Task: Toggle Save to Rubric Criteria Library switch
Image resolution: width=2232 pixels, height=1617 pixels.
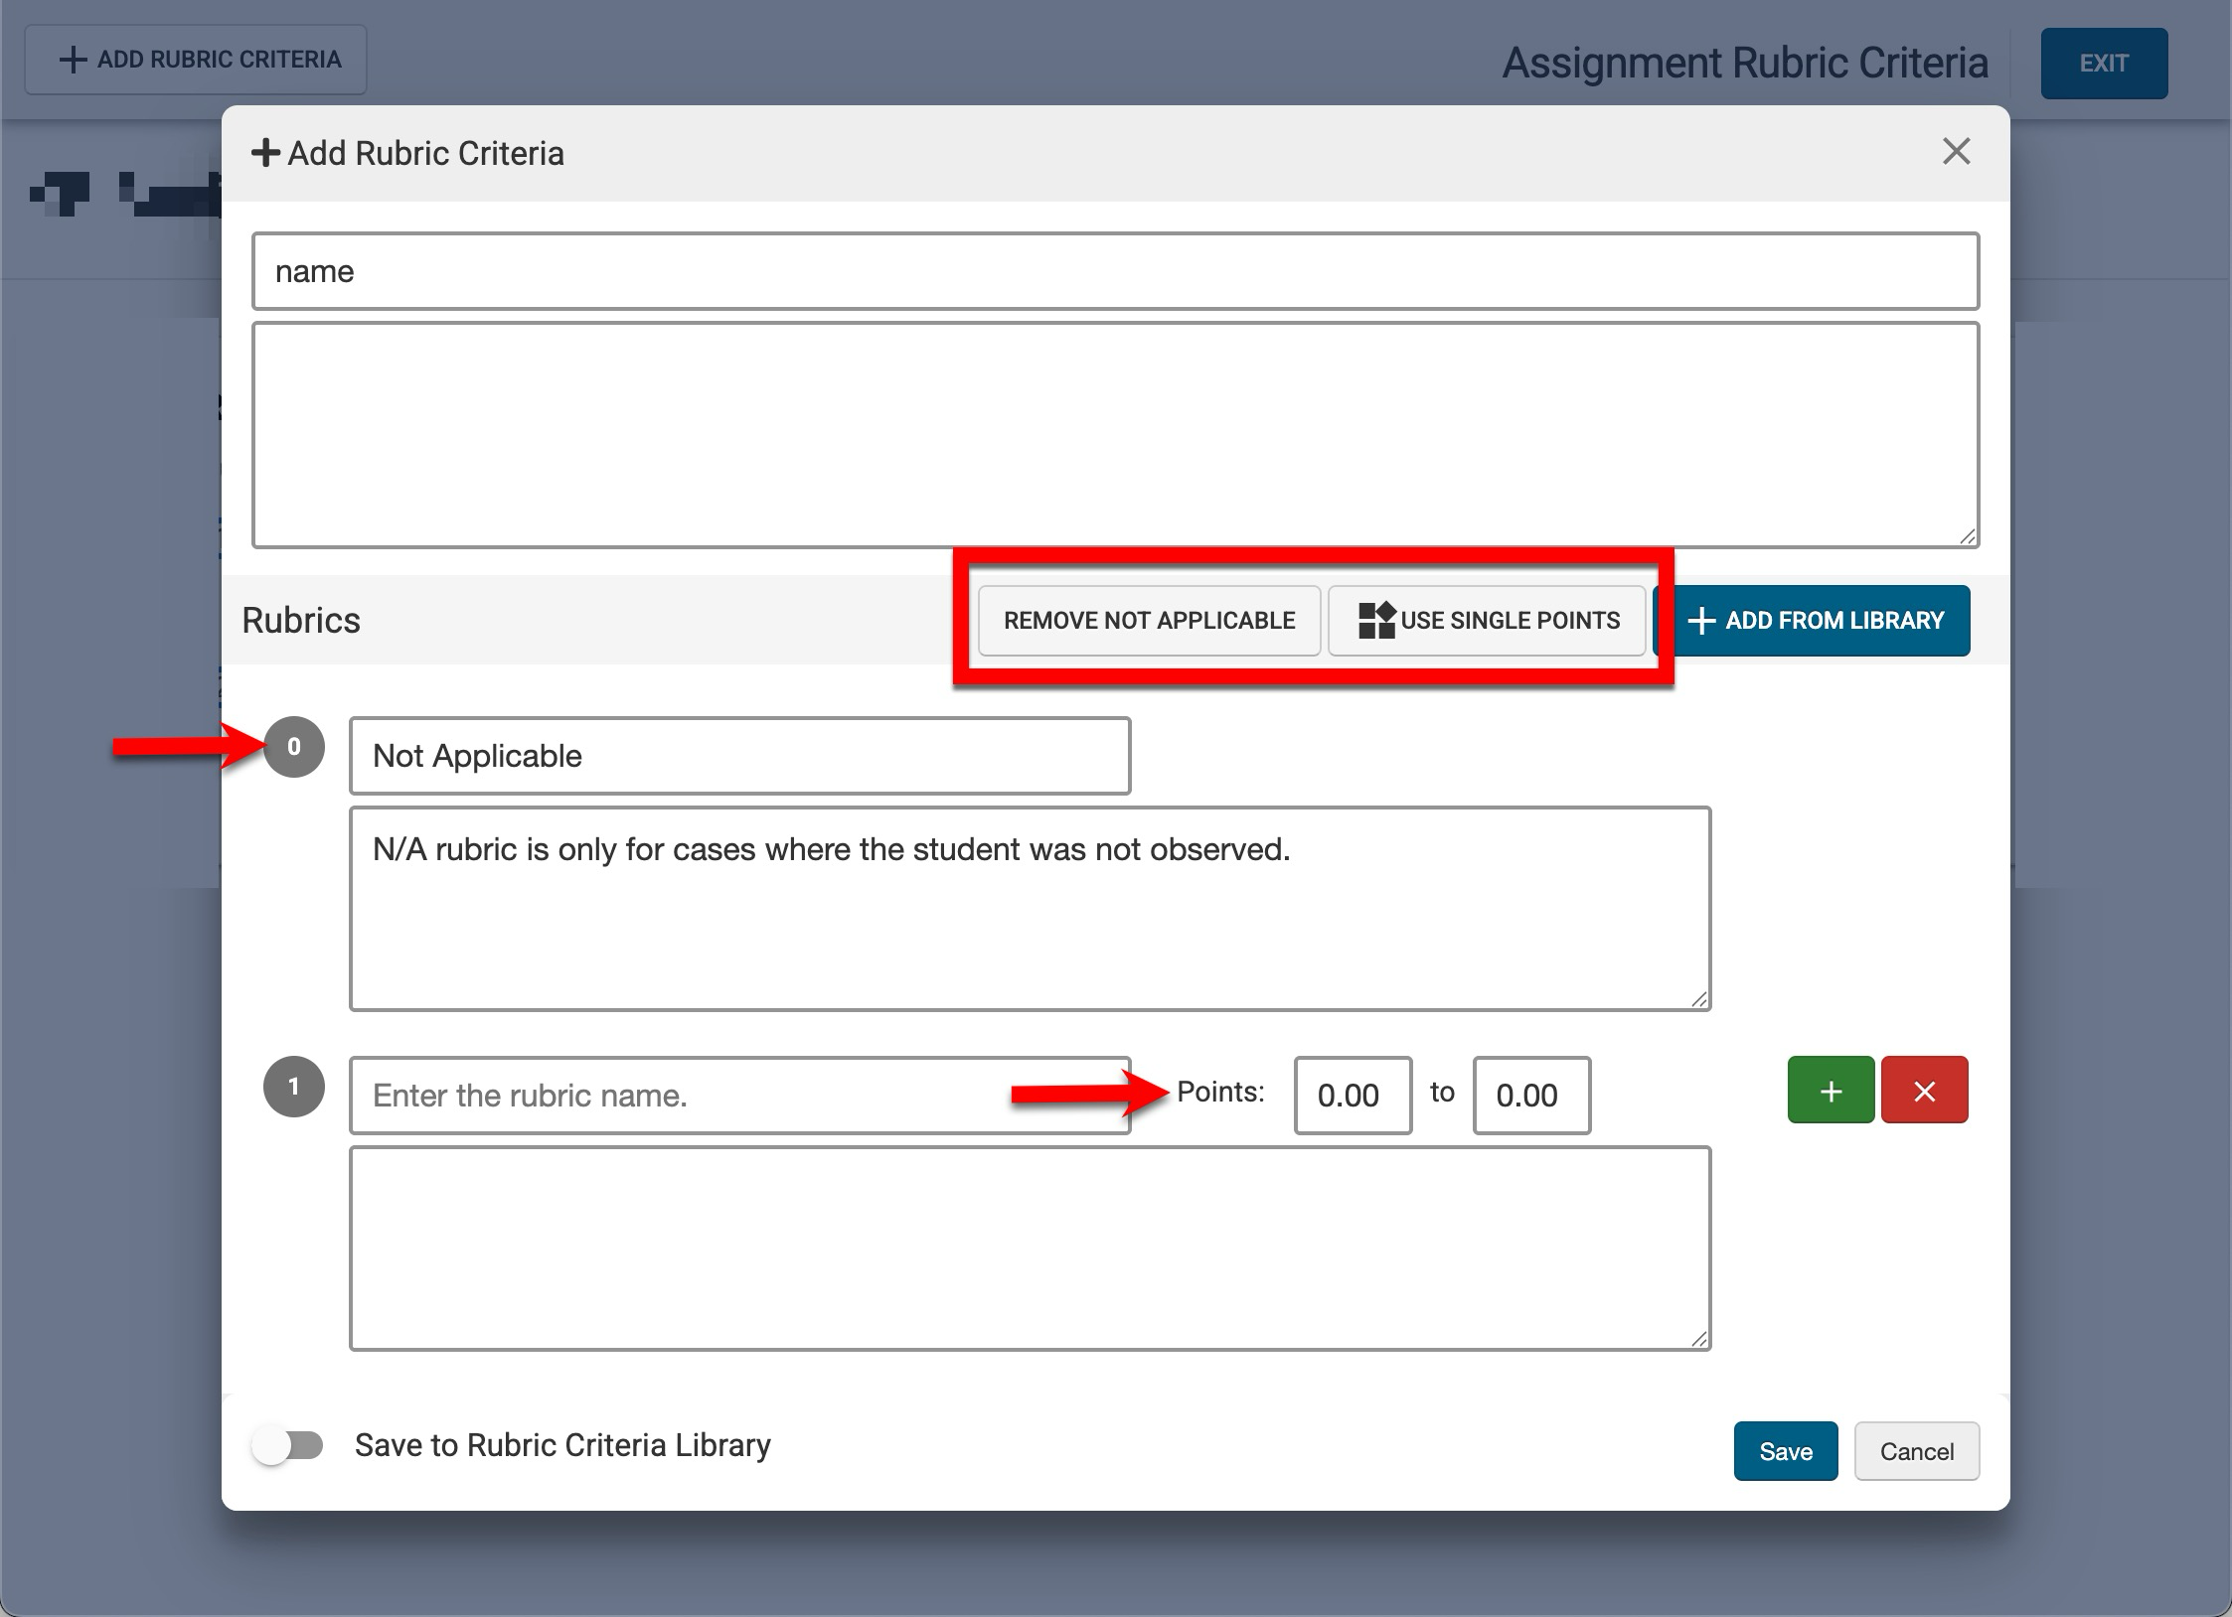Action: [288, 1445]
